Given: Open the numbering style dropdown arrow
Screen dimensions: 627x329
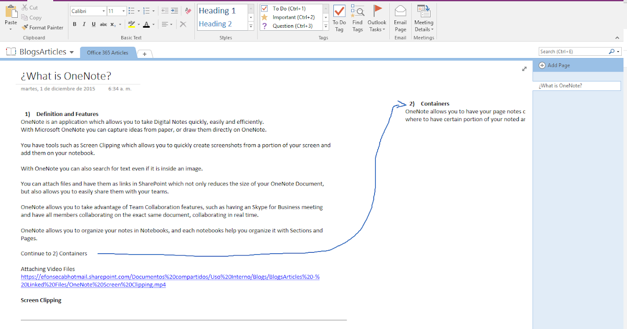Looking at the screenshot, I should (x=154, y=11).
